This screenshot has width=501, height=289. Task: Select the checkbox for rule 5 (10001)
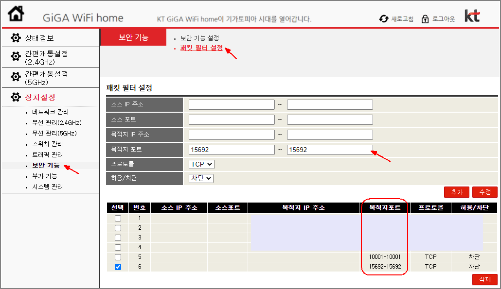(118, 257)
